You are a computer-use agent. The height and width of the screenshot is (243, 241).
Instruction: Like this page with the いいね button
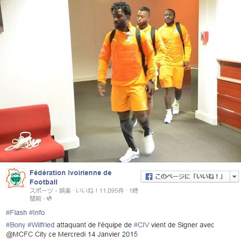pos(185,177)
